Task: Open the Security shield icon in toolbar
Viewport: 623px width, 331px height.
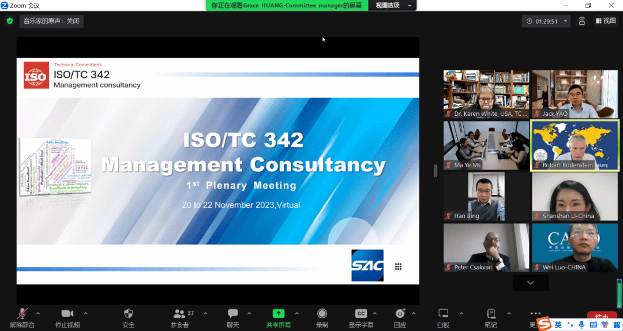Action: pyautogui.click(x=129, y=314)
